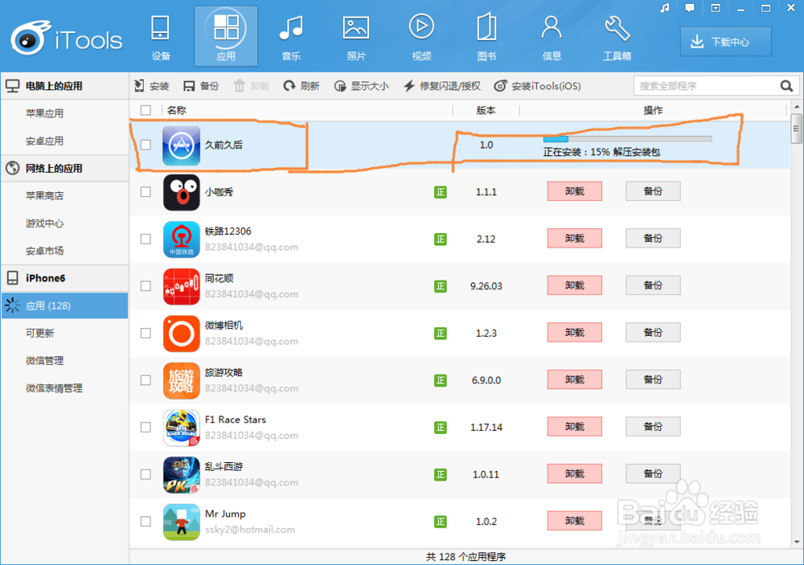
Task: Click 备份 backup toolbar button
Action: [x=201, y=86]
